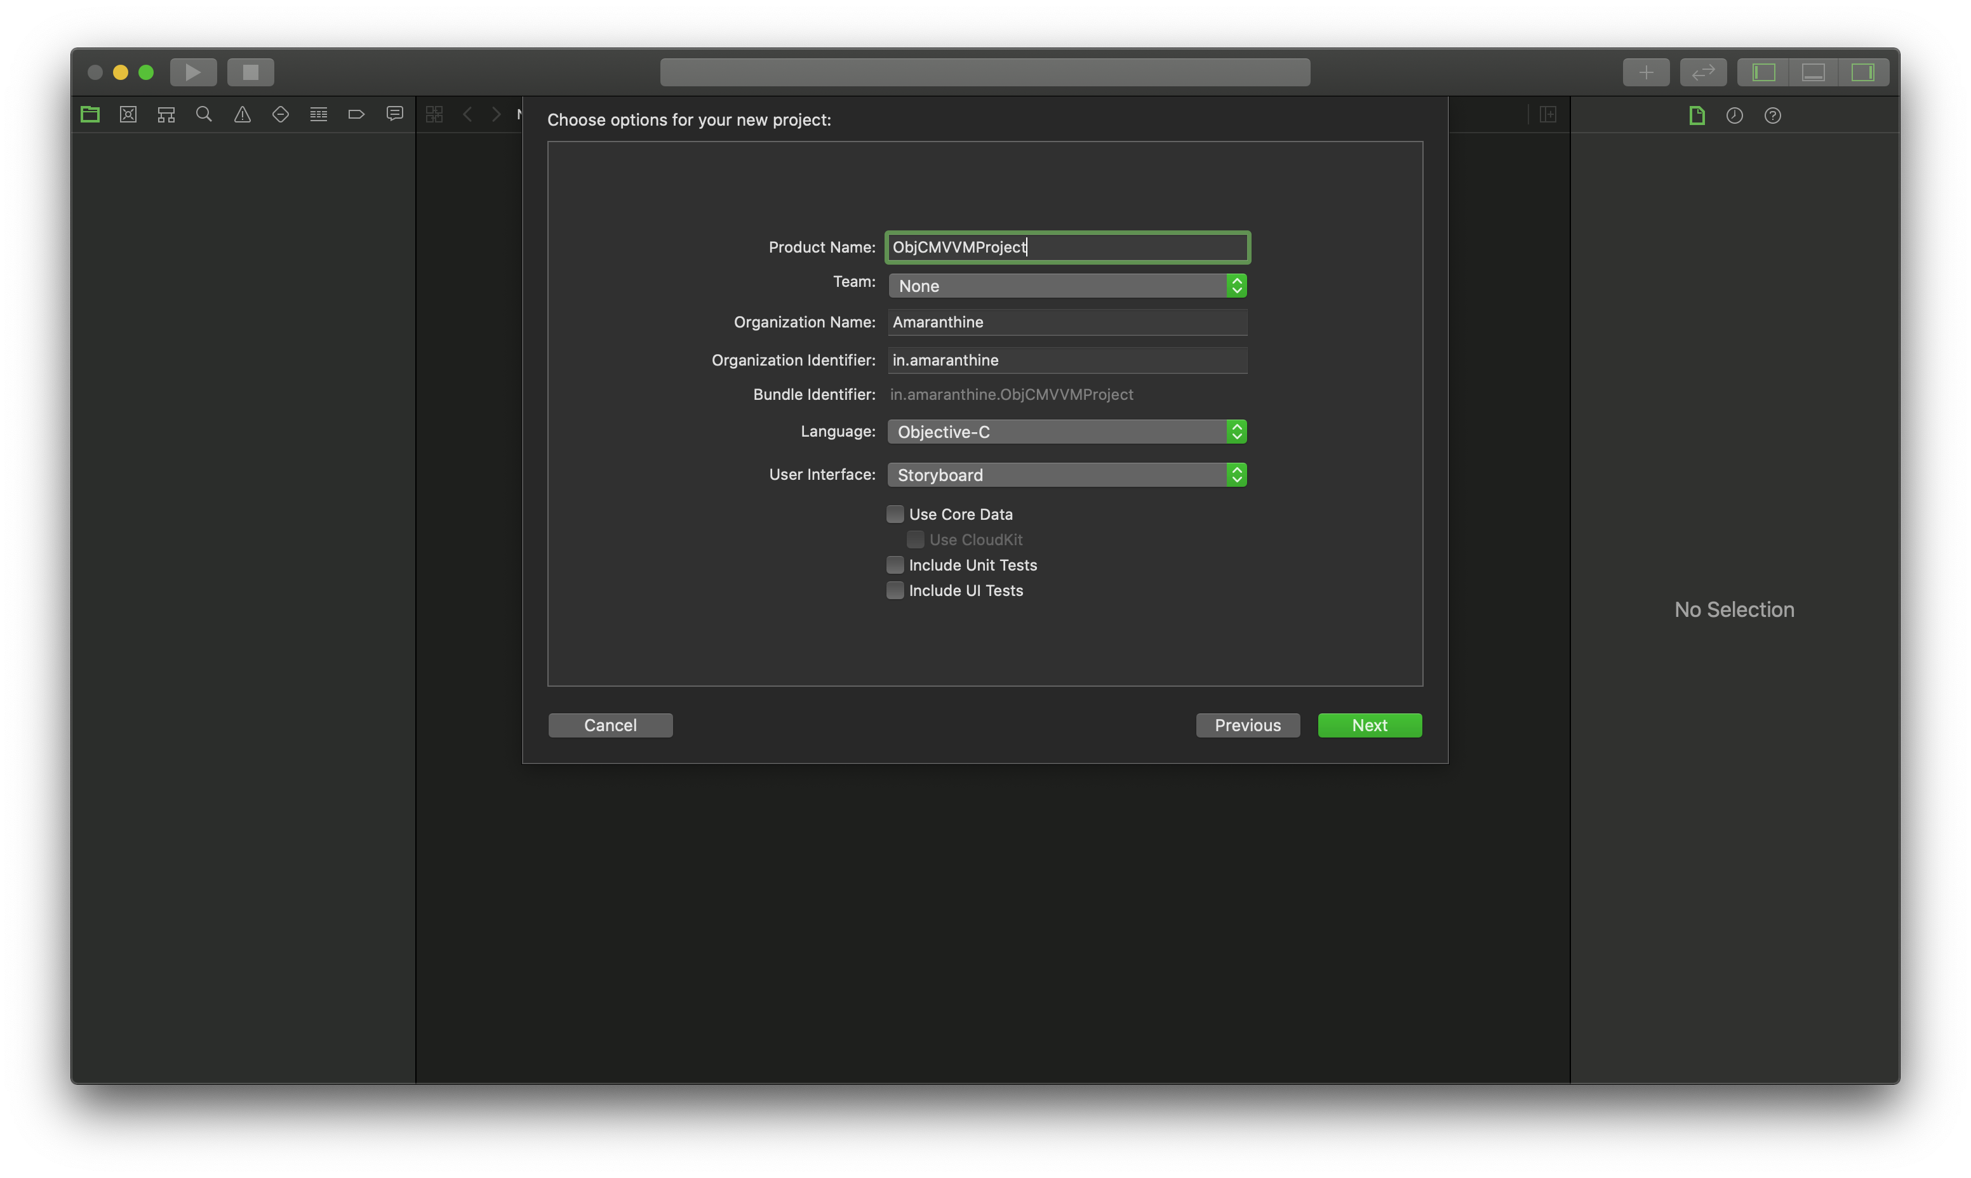This screenshot has width=1971, height=1178.
Task: Check Include Unit Tests
Action: 895,565
